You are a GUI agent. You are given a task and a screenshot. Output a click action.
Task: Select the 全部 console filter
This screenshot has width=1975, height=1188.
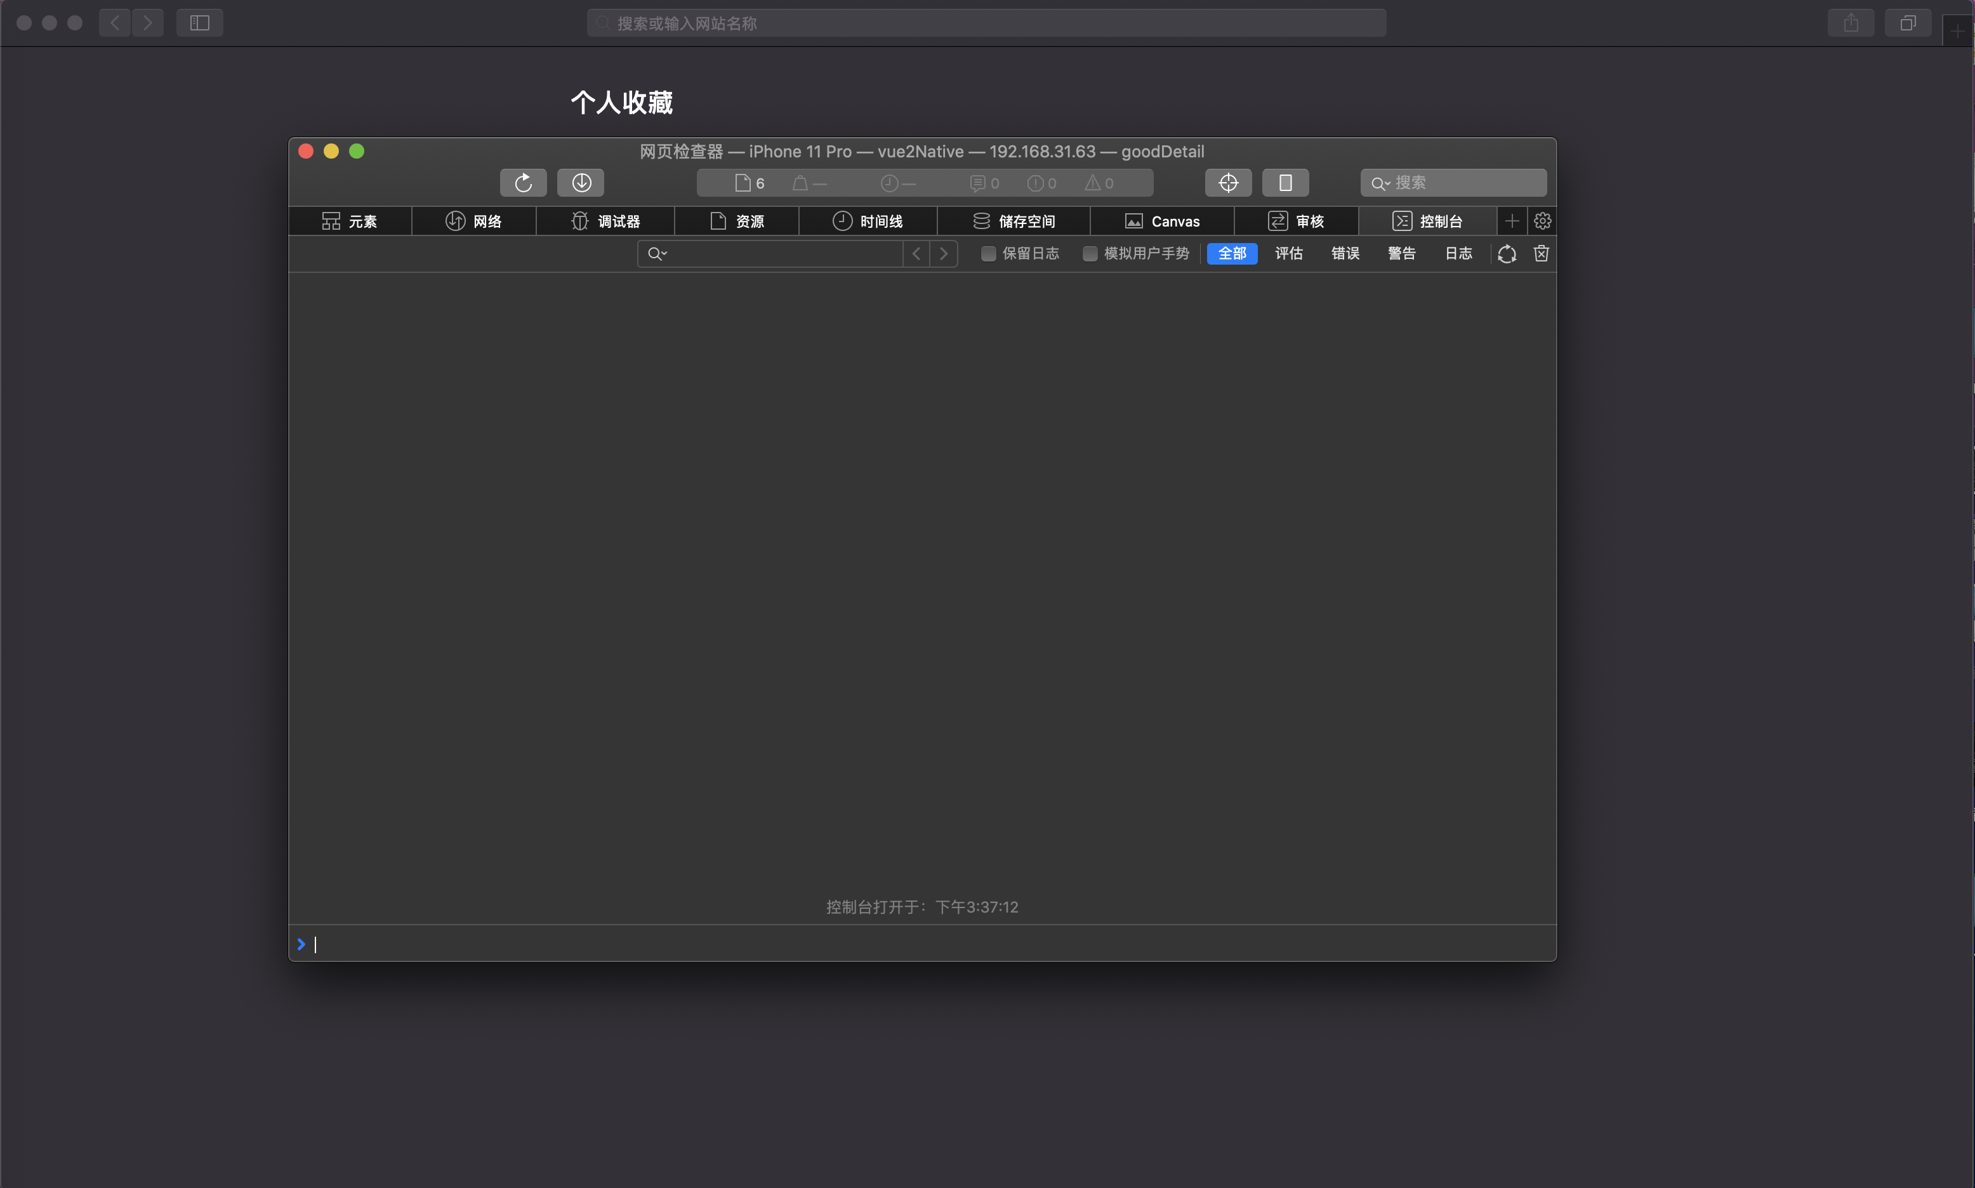[x=1232, y=254]
